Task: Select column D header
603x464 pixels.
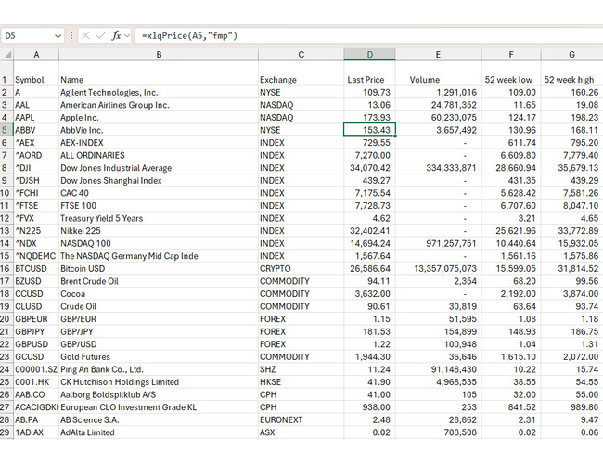Action: [x=369, y=55]
